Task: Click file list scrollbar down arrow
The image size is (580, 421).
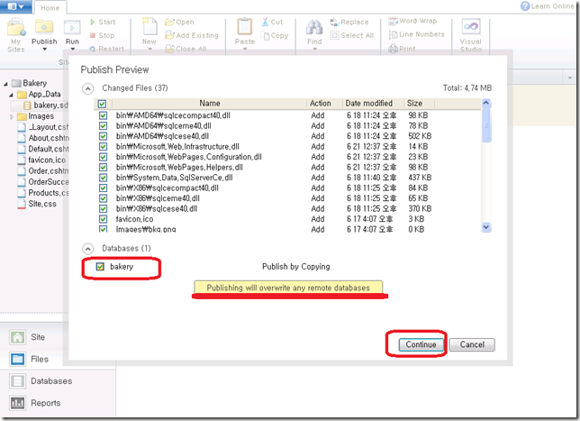Action: 486,227
